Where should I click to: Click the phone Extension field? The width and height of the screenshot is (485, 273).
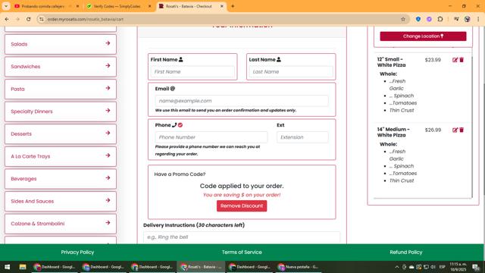pos(302,137)
